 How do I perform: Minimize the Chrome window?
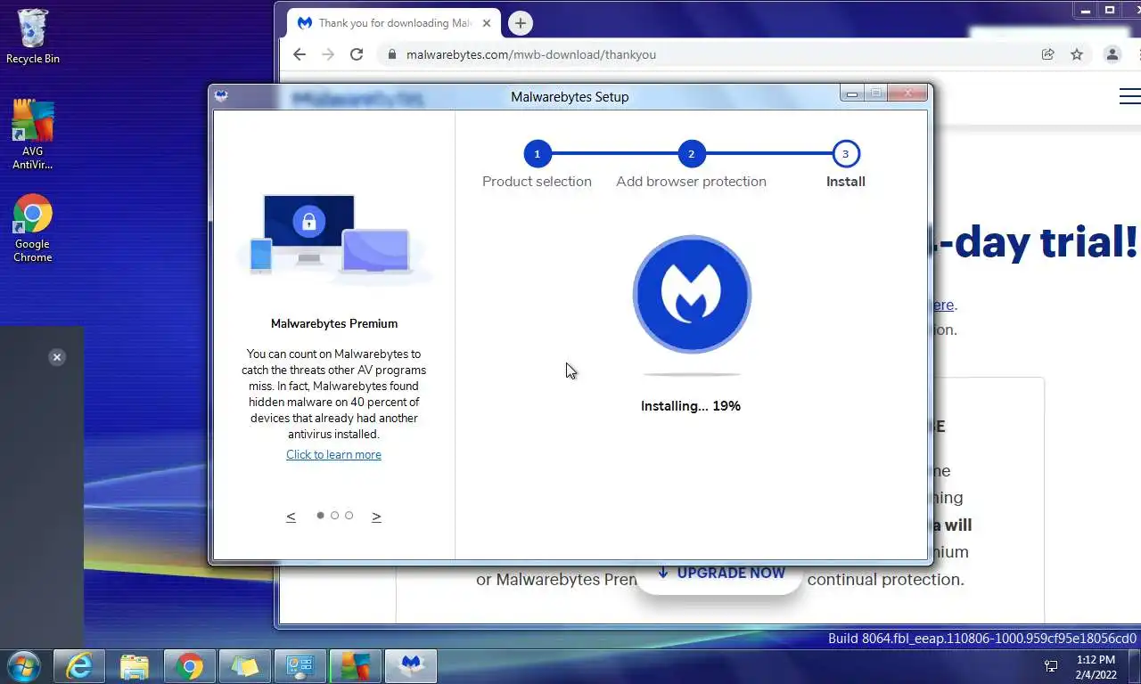point(1085,11)
